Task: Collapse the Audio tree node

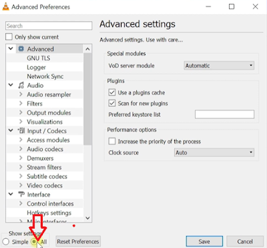Action: click(11, 85)
